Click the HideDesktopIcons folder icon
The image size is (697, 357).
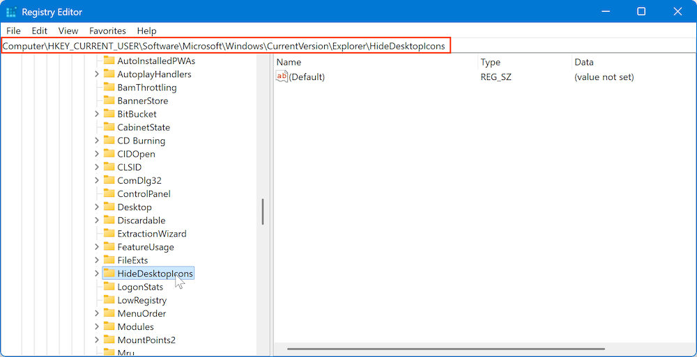coord(109,273)
